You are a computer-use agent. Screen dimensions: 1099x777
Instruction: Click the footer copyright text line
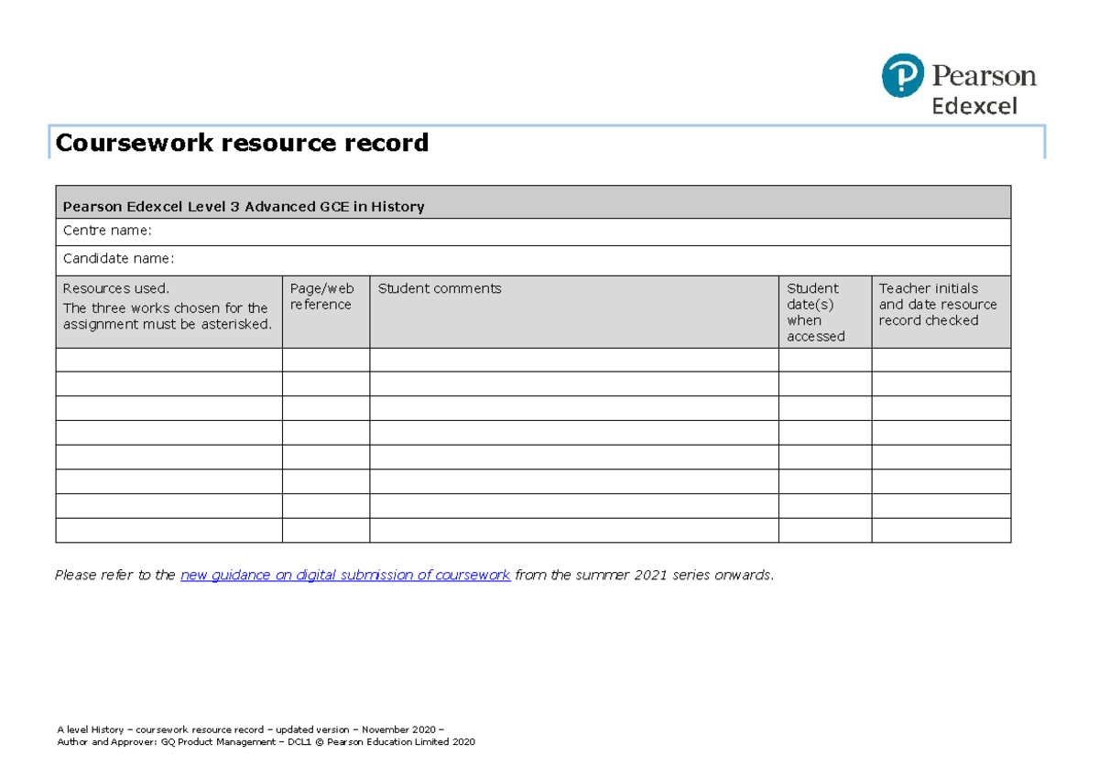pyautogui.click(x=266, y=742)
